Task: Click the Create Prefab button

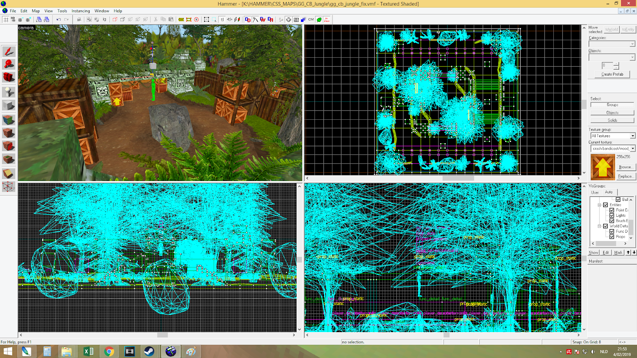Action: (612, 74)
